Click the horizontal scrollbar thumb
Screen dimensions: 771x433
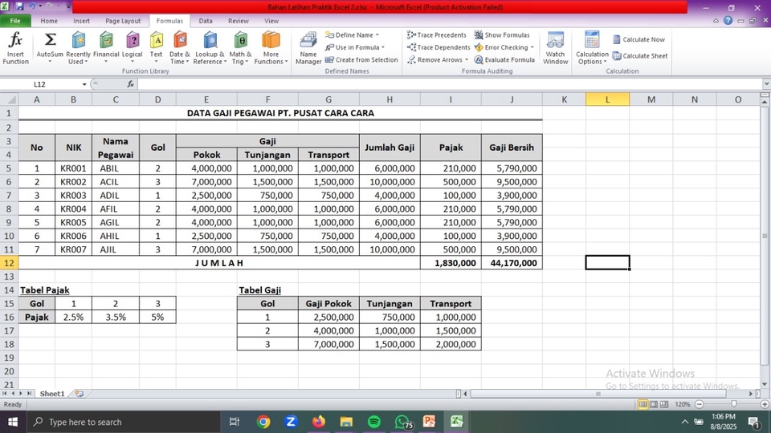pyautogui.click(x=598, y=393)
